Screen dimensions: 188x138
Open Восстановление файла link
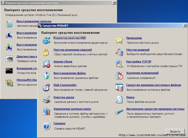(x=70, y=73)
